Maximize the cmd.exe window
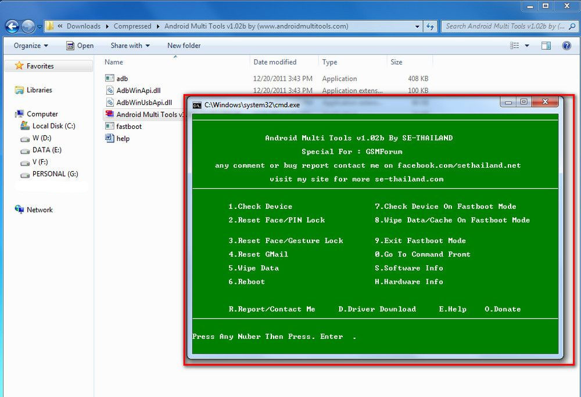 click(x=523, y=102)
